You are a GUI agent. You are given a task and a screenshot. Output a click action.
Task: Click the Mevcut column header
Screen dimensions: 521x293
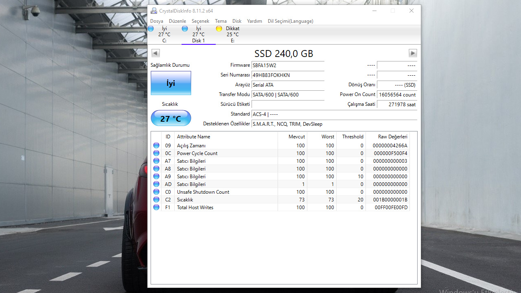click(292, 137)
